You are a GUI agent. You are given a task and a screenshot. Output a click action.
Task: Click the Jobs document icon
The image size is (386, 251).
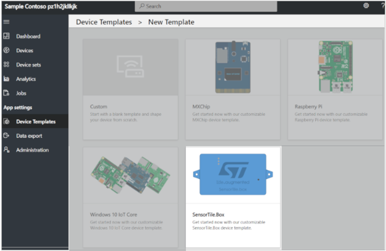(6, 93)
